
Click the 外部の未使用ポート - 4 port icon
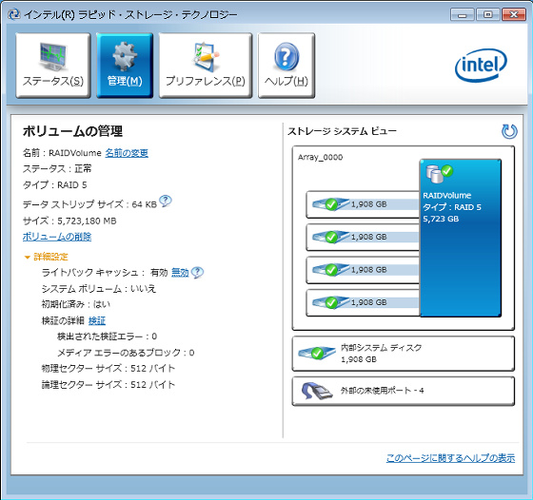(x=316, y=391)
